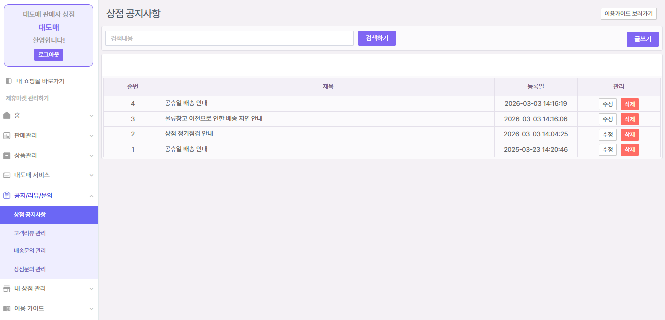Image resolution: width=665 pixels, height=320 pixels.
Task: Click the 상품관리 box icon
Action: (7, 156)
